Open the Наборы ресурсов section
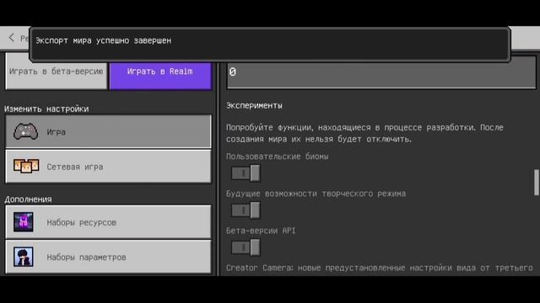The image size is (540, 303). (108, 222)
